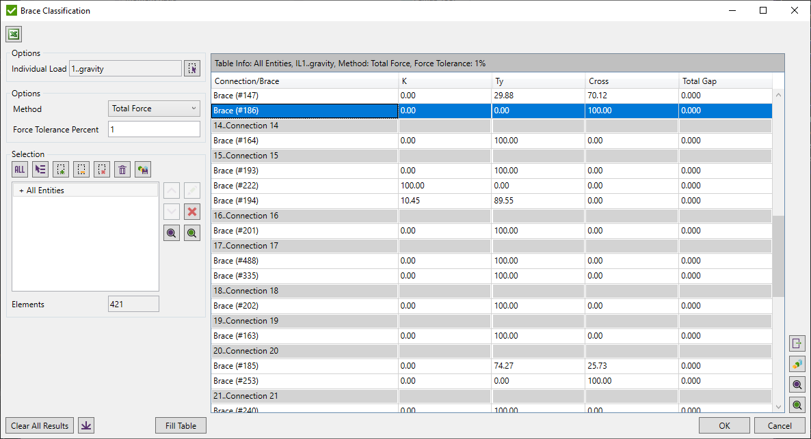
Task: Save the selection set
Action: [142, 169]
